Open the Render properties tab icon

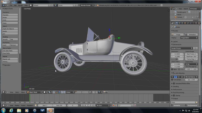[x=177, y=23]
